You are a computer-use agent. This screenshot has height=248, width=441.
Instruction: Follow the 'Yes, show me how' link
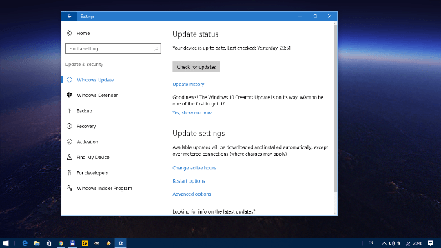tap(192, 113)
